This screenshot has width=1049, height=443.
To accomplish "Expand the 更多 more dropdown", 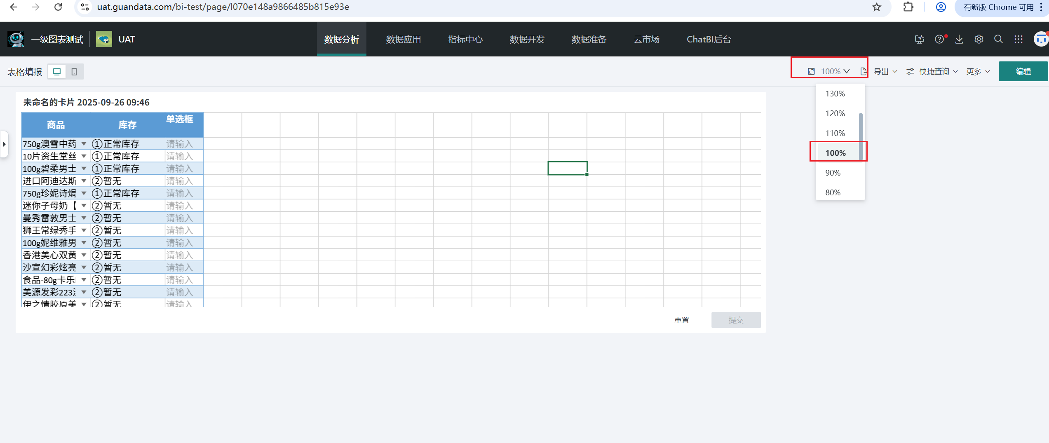I will coord(978,72).
